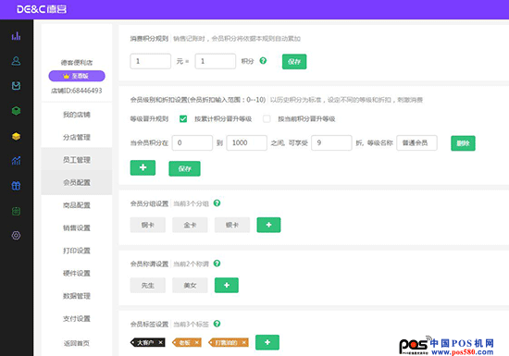Select 商品配置 in the settings menu
Screen dimensions: 509x356
[77, 205]
